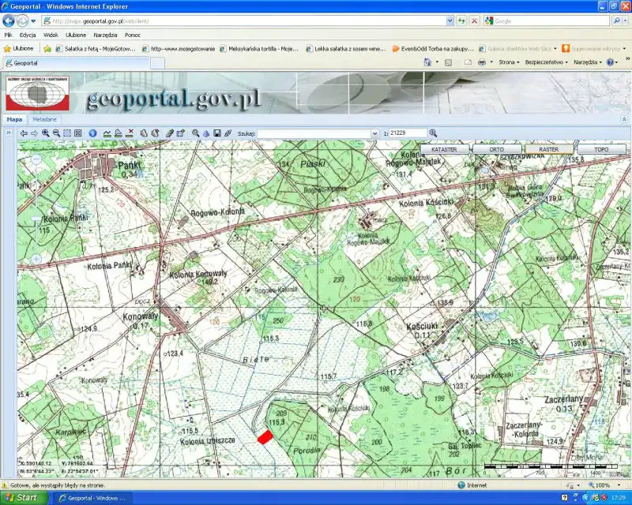Switch map to ORTO layer

tap(497, 149)
